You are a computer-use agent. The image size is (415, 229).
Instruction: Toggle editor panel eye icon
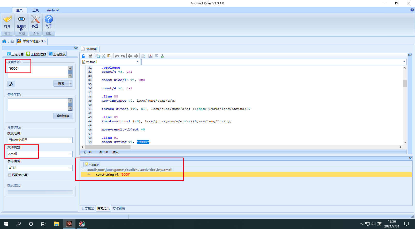410,55
